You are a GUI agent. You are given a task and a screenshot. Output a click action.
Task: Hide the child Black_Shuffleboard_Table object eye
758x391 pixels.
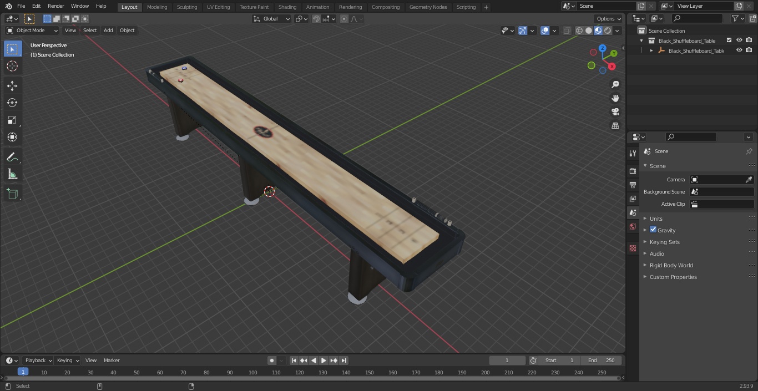739,50
